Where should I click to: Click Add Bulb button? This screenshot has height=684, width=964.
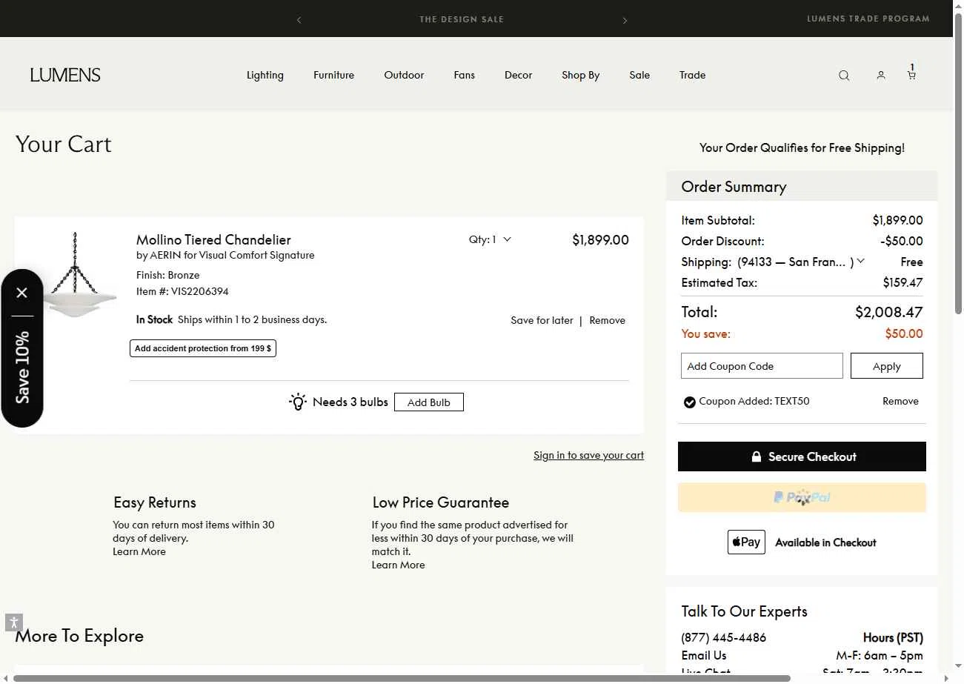pos(428,402)
